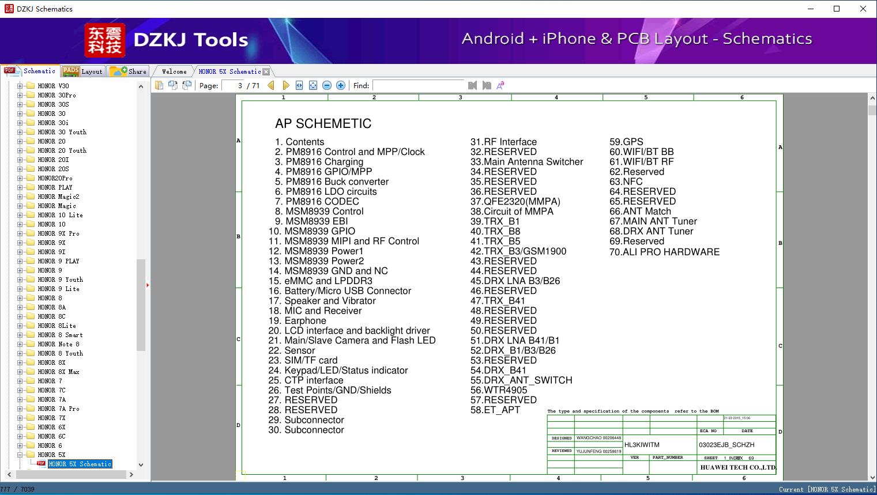Select HONOR 9 Lite in the tree
Screen dimensions: 877x495
tap(58, 289)
